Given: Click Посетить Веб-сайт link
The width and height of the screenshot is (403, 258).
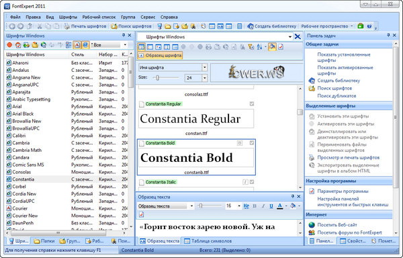Looking at the screenshot, I should coord(337,225).
